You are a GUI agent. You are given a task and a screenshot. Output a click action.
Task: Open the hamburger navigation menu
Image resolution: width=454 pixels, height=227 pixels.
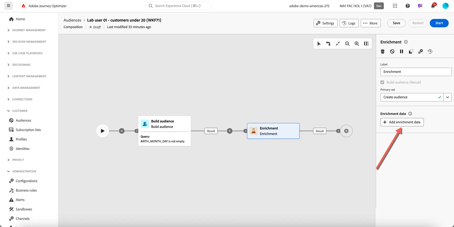click(8, 6)
